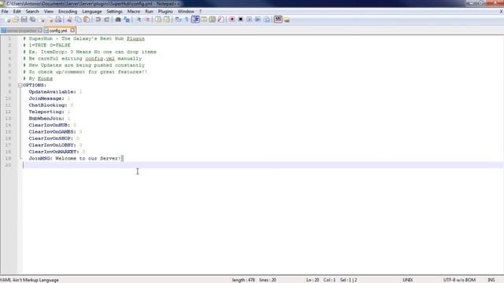Click the 'ChatBlocking:' line
This screenshot has width=504, height=283.
pyautogui.click(x=50, y=105)
